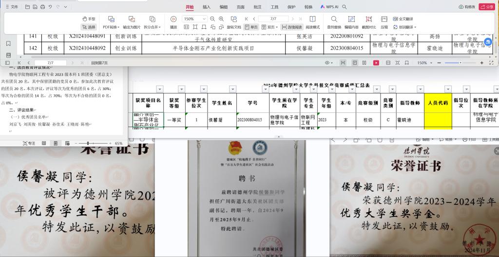Open filter dropdown above 获奖等级 column
The width and height of the screenshot is (499, 257).
click(x=181, y=90)
